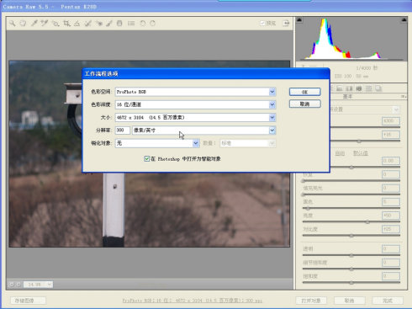Expand the 16-bit color depth dropdown
The width and height of the screenshot is (412, 309).
195,104
